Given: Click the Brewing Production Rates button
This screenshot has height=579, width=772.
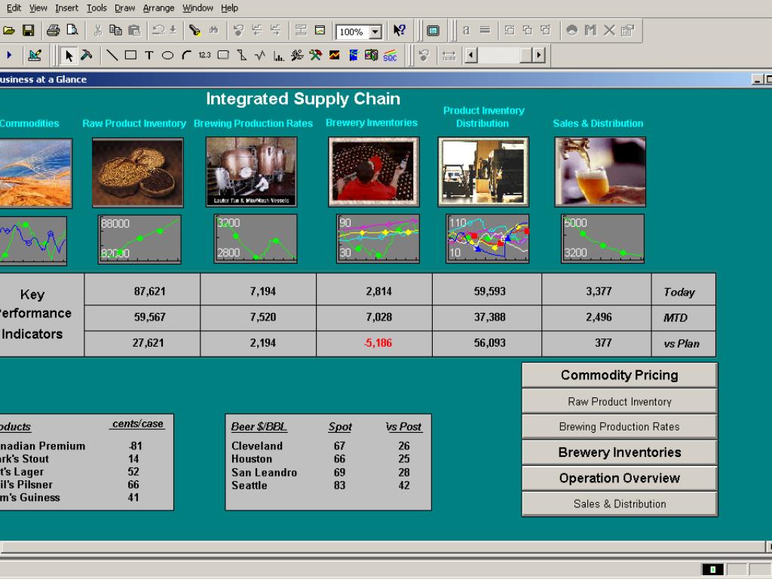Looking at the screenshot, I should (x=620, y=427).
